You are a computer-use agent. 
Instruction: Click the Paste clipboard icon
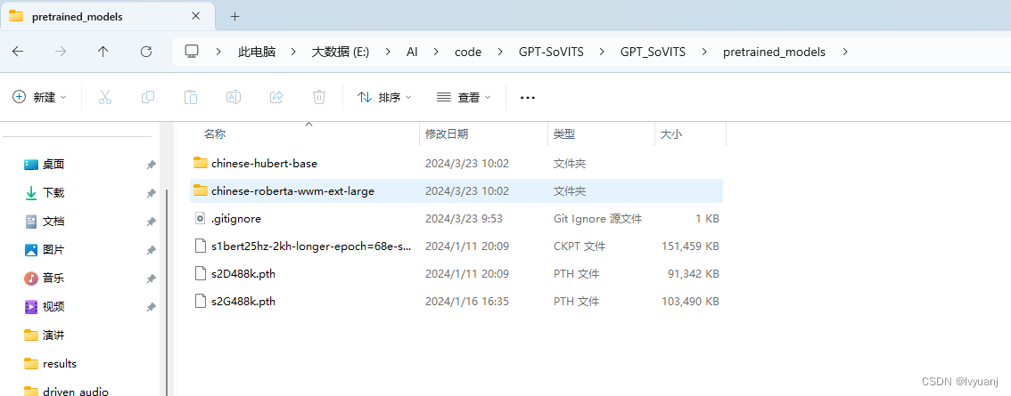pos(190,97)
